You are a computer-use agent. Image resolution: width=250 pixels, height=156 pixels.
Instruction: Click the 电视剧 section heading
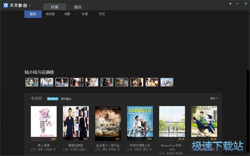point(37,98)
